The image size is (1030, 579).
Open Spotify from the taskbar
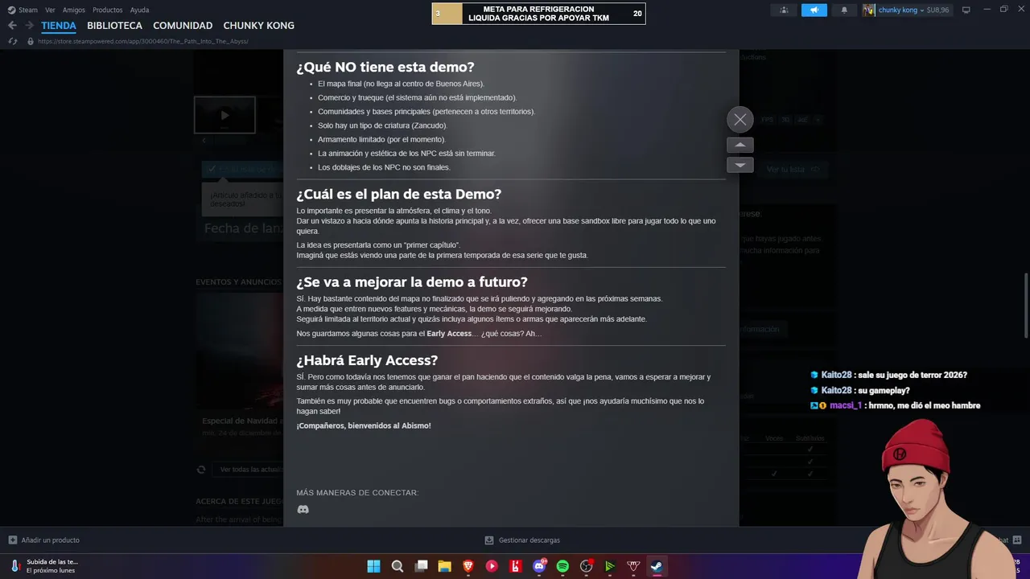[562, 566]
